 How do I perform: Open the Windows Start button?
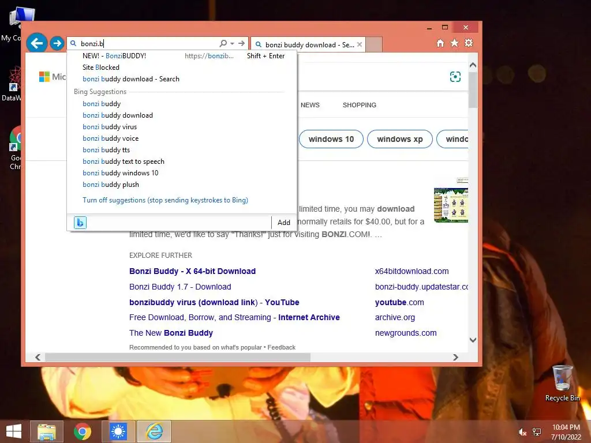click(x=14, y=431)
